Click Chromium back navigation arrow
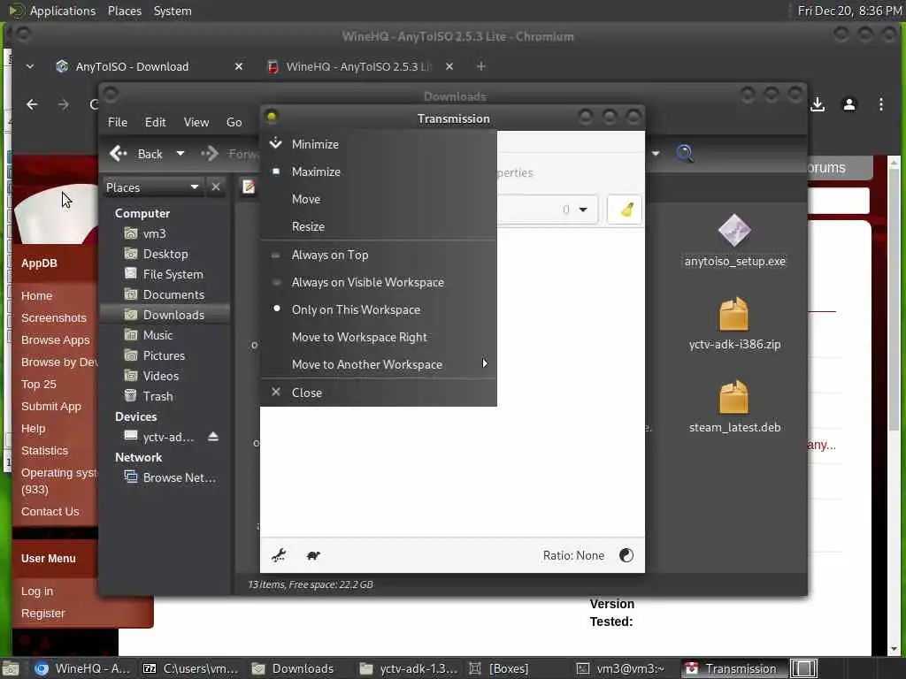The height and width of the screenshot is (679, 906). pyautogui.click(x=32, y=104)
